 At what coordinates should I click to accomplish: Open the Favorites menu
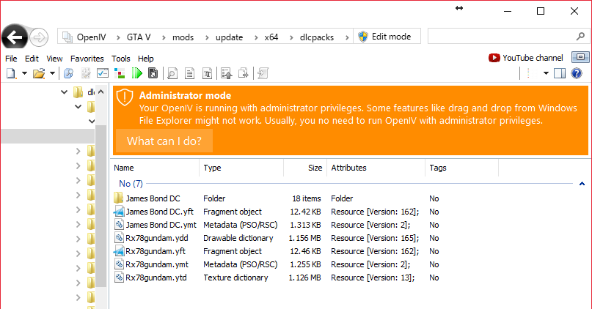point(87,59)
